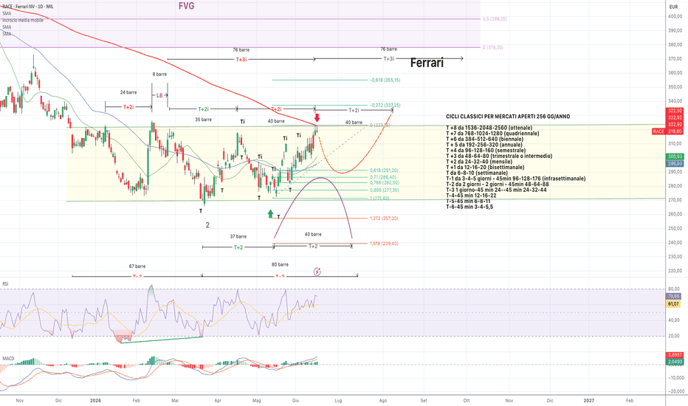Click the MACD indicator label
688x406 pixels.
8,359
